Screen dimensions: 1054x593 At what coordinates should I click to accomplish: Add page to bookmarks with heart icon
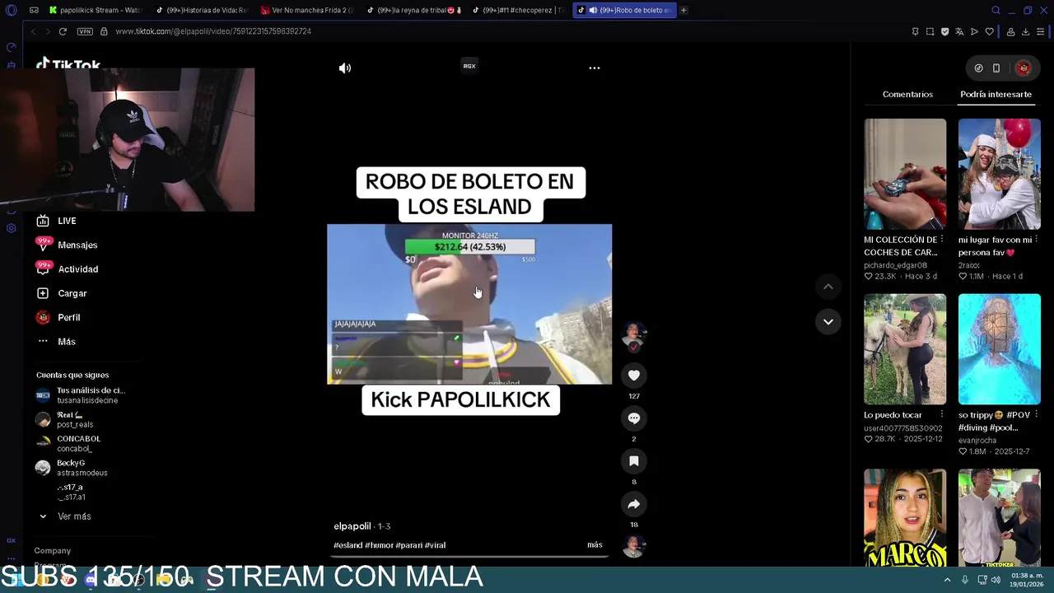[990, 31]
